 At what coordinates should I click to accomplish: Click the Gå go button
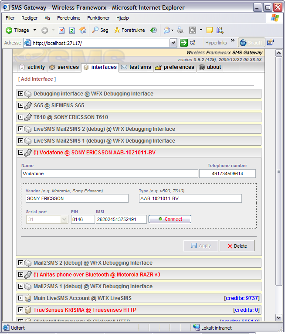click(188, 43)
